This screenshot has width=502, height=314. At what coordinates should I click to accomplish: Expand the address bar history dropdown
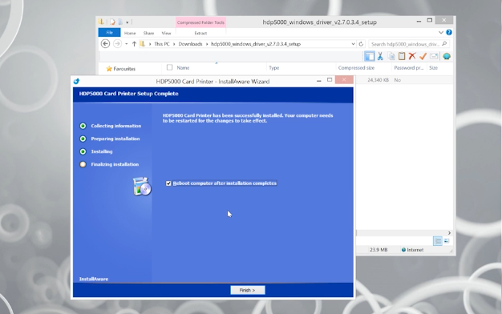pyautogui.click(x=353, y=44)
